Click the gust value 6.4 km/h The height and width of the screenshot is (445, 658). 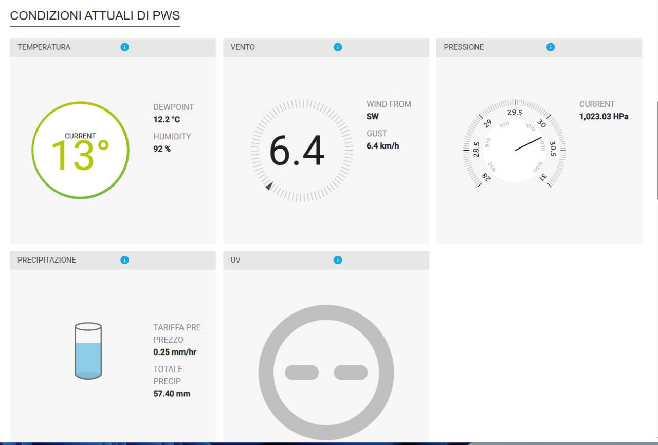(x=382, y=146)
